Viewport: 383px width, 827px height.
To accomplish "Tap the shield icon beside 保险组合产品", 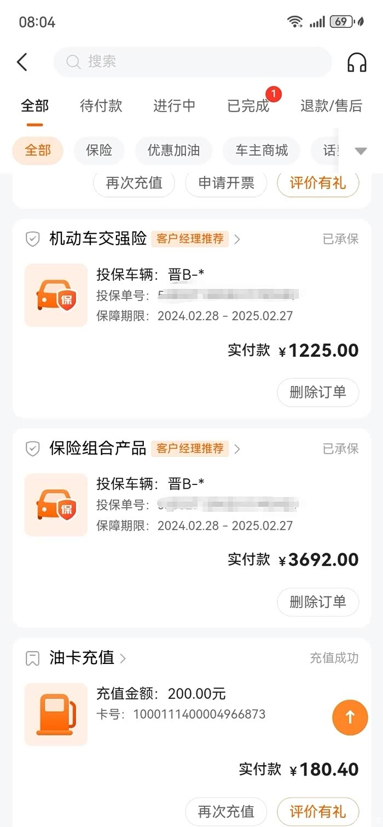I will 33,449.
